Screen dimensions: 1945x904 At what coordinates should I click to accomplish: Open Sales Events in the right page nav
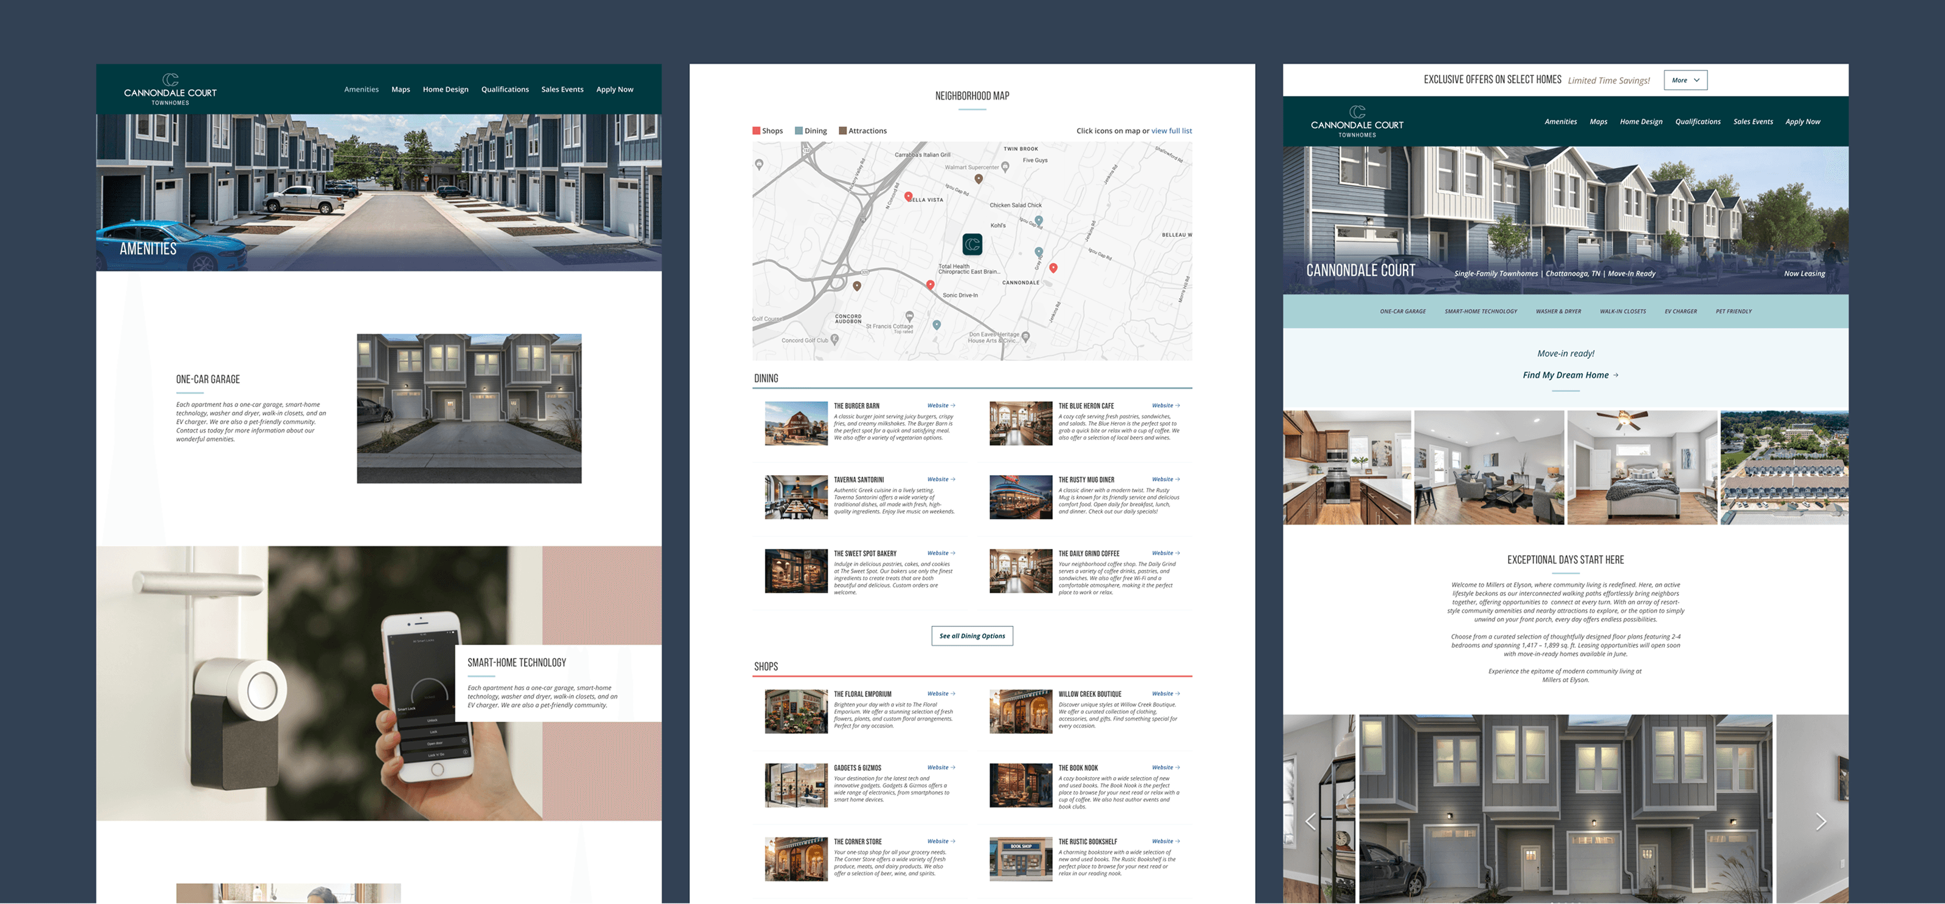(x=1752, y=122)
